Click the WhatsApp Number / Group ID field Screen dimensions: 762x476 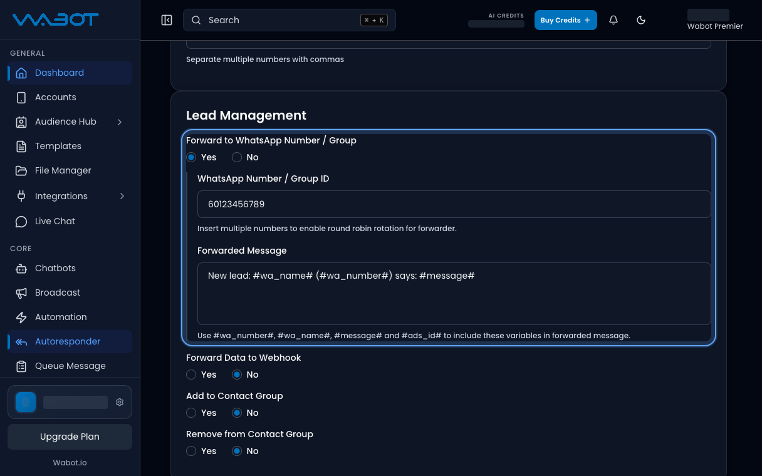[x=454, y=204]
